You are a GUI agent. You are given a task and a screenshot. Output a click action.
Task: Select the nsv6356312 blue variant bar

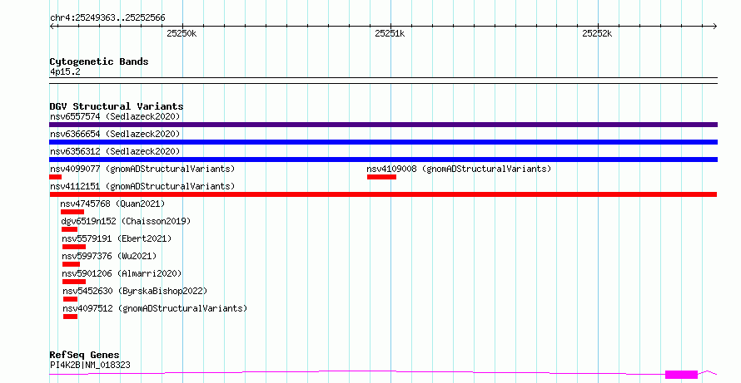click(x=383, y=160)
